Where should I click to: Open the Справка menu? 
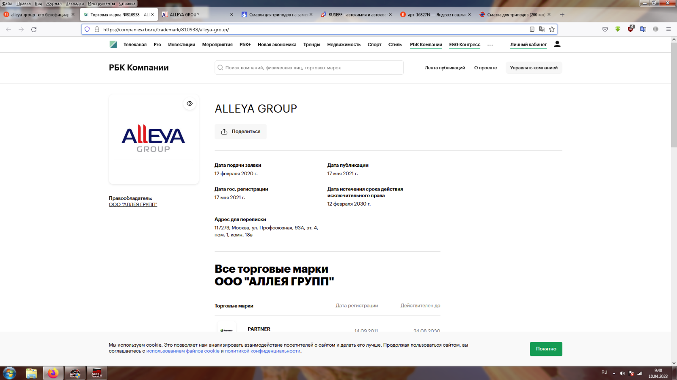127,3
